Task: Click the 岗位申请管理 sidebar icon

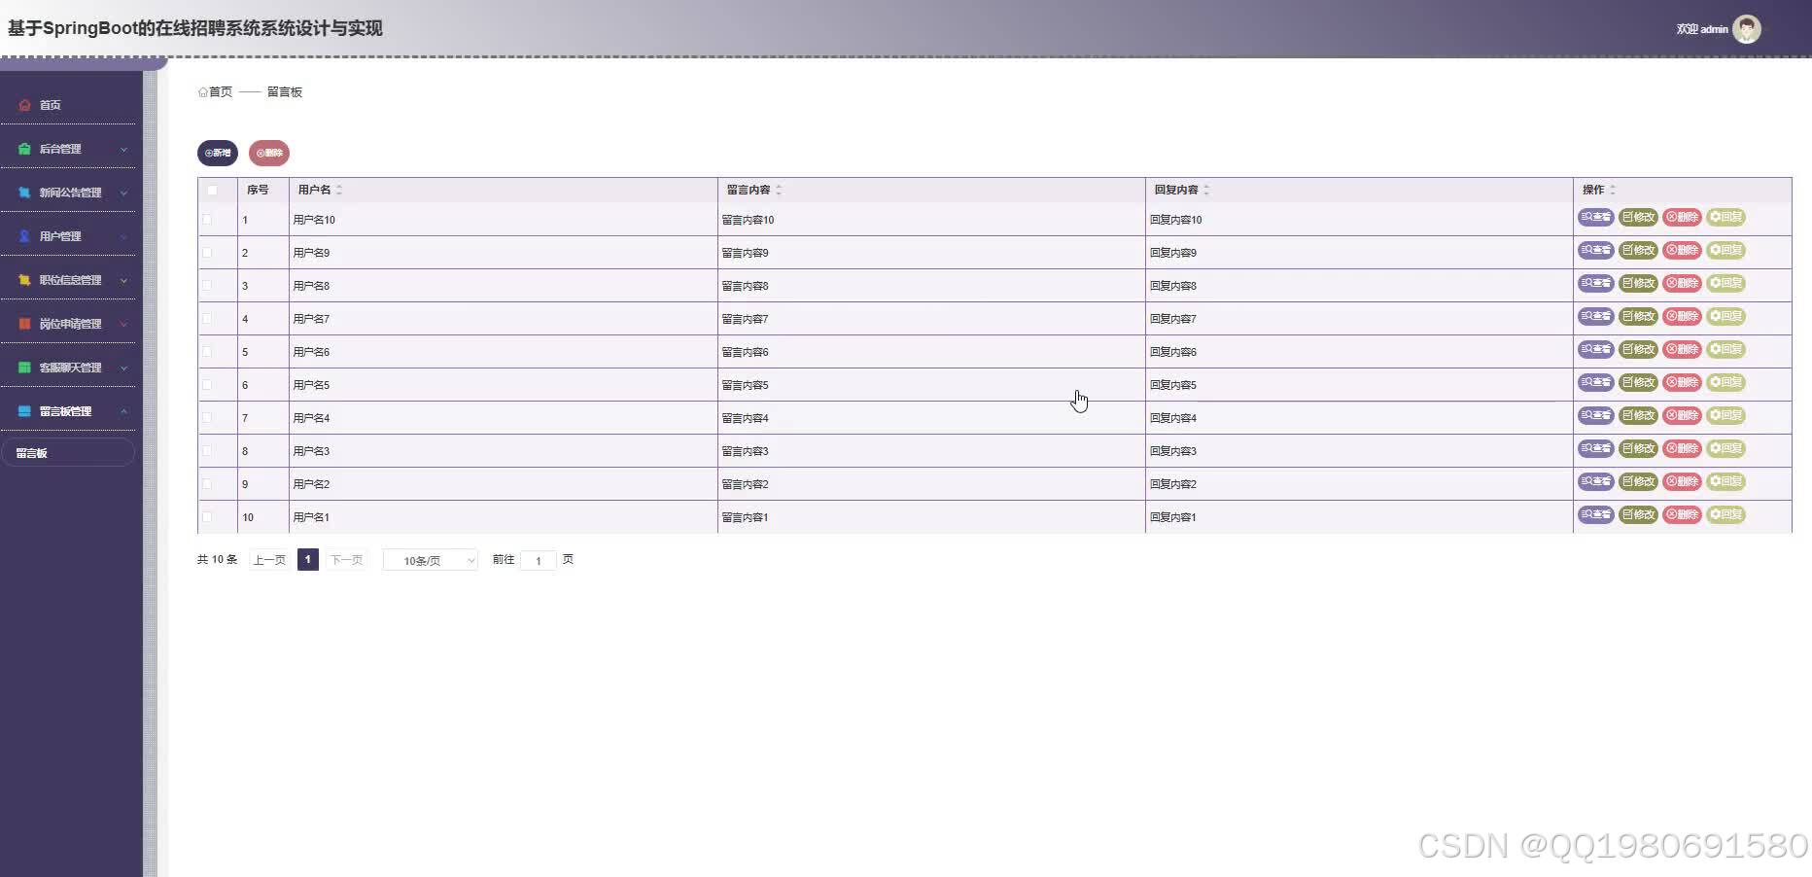Action: click(x=24, y=324)
